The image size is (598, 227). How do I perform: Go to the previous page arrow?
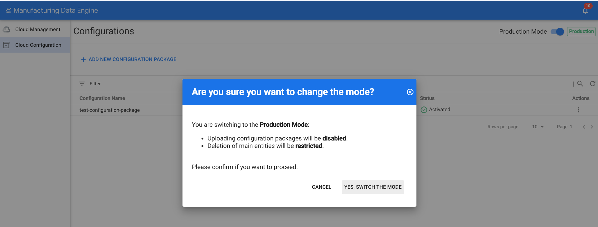point(584,127)
